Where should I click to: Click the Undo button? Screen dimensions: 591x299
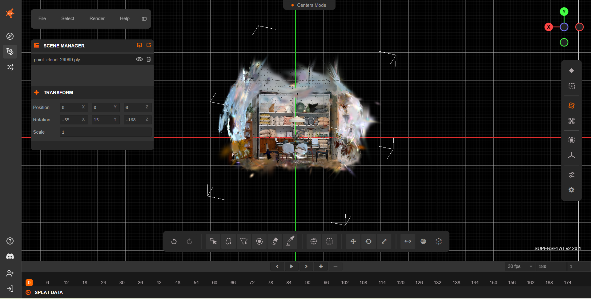(x=174, y=241)
